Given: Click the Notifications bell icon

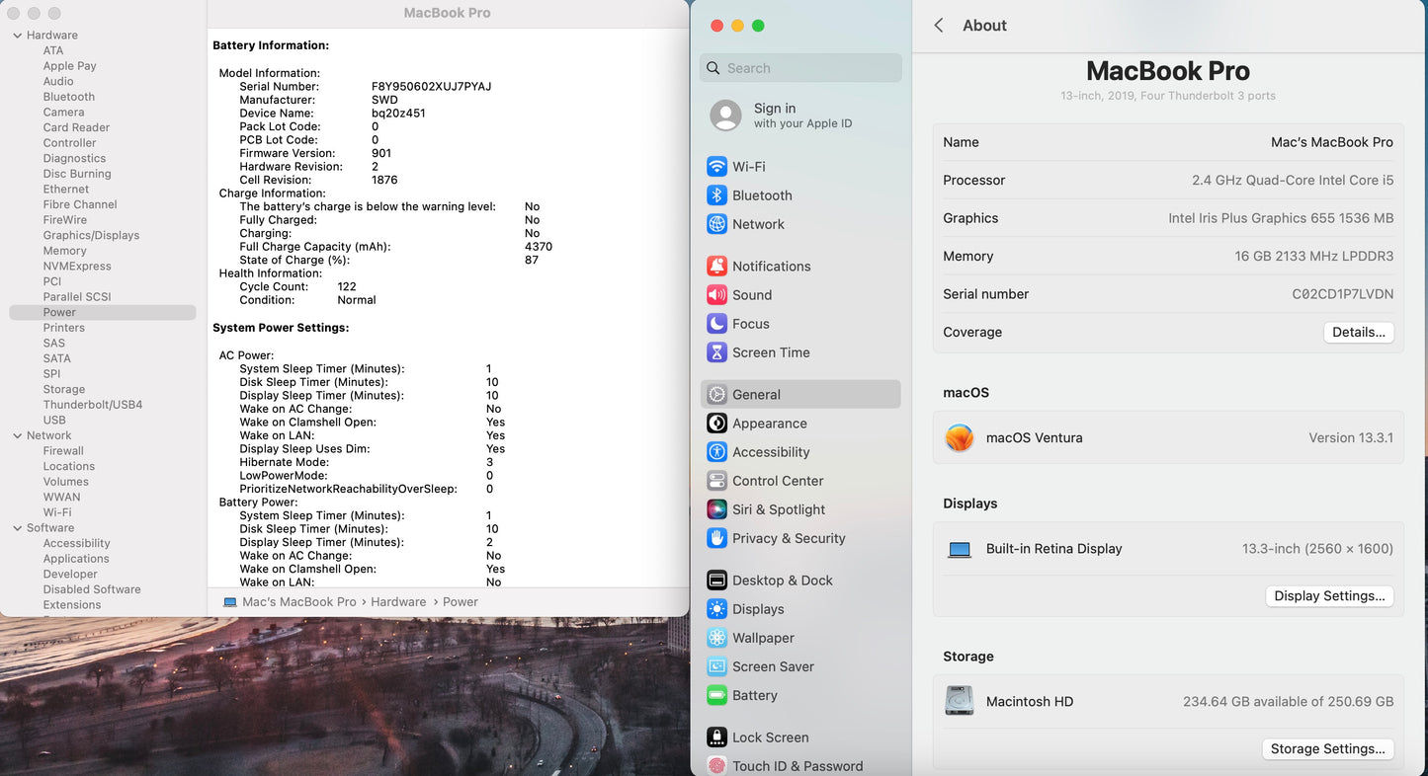Looking at the screenshot, I should [x=716, y=267].
